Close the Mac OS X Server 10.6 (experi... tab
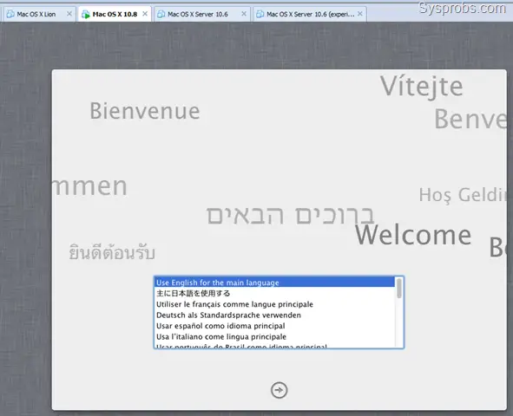The height and width of the screenshot is (416, 513). (360, 14)
